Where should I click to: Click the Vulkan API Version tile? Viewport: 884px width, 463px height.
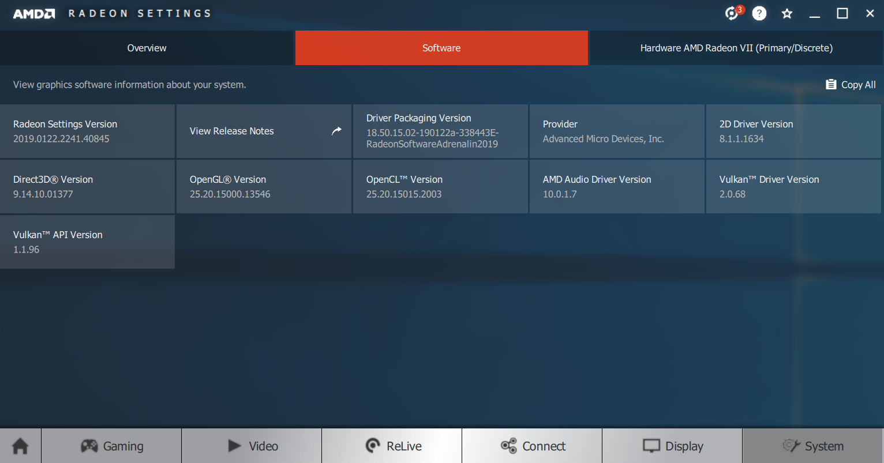pyautogui.click(x=87, y=242)
